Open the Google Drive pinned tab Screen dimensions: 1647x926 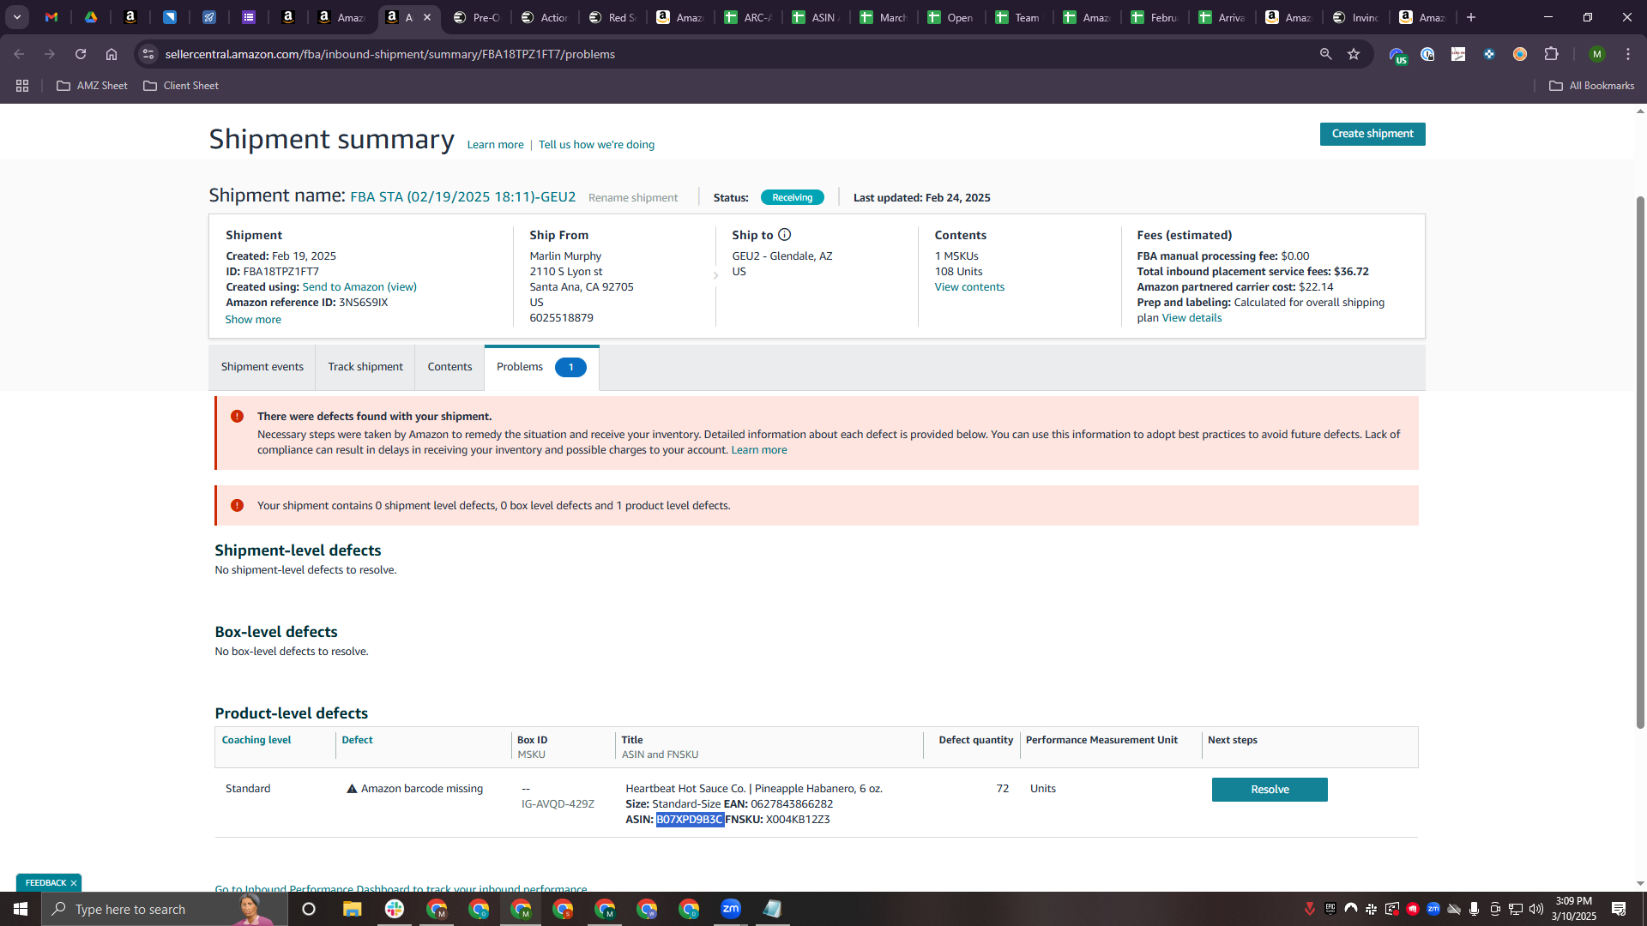(x=91, y=17)
